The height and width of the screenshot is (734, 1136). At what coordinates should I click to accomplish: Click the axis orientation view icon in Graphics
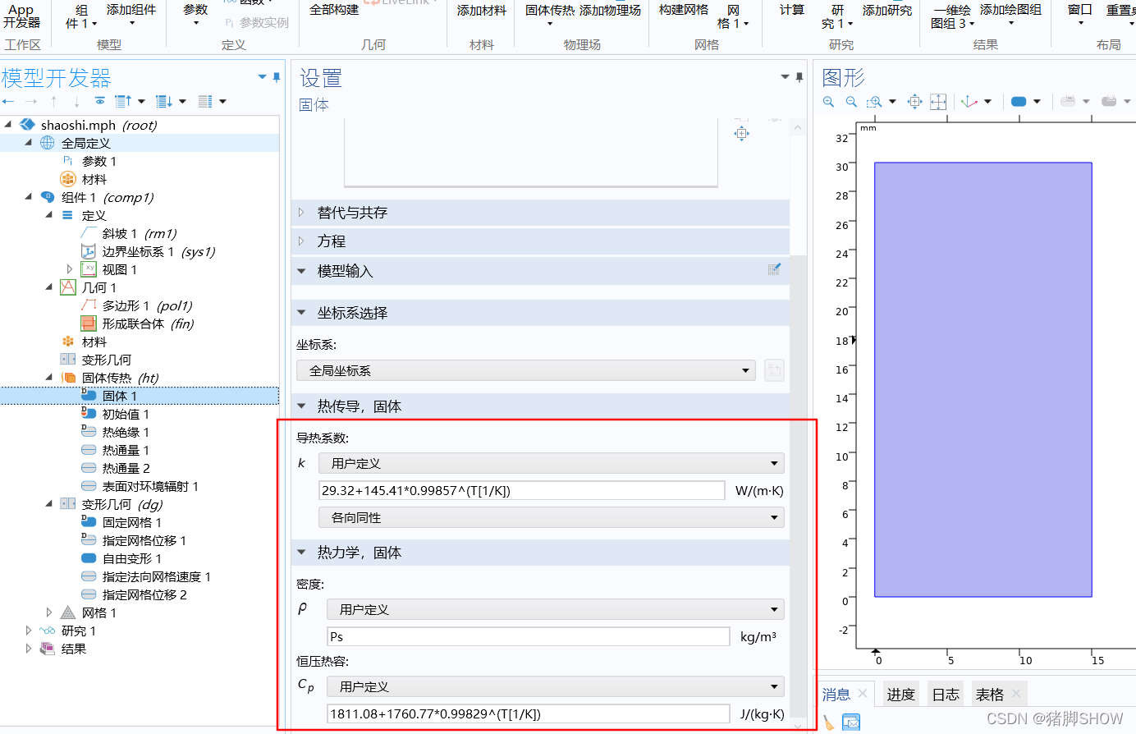tap(969, 102)
